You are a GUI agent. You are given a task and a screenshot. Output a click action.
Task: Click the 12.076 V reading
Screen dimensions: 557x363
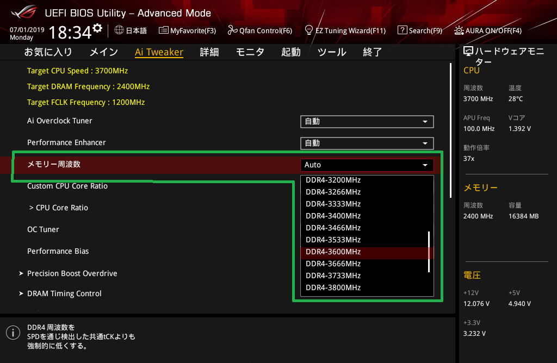coord(476,304)
